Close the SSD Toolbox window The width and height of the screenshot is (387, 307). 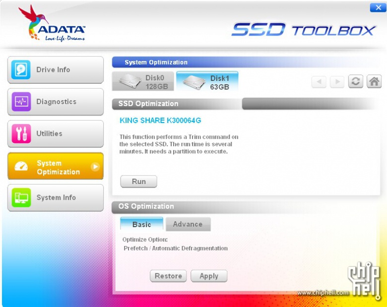[378, 7]
